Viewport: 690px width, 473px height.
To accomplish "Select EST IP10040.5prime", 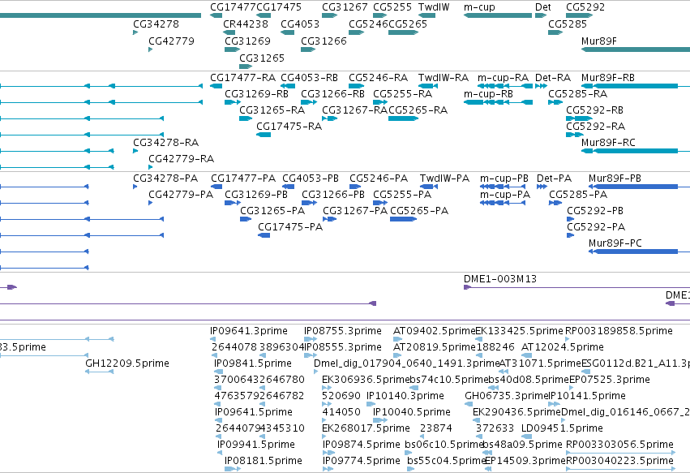I will click(x=379, y=420).
